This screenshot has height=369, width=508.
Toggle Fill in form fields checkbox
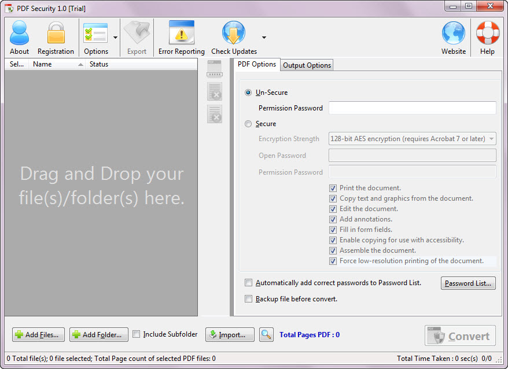[333, 230]
